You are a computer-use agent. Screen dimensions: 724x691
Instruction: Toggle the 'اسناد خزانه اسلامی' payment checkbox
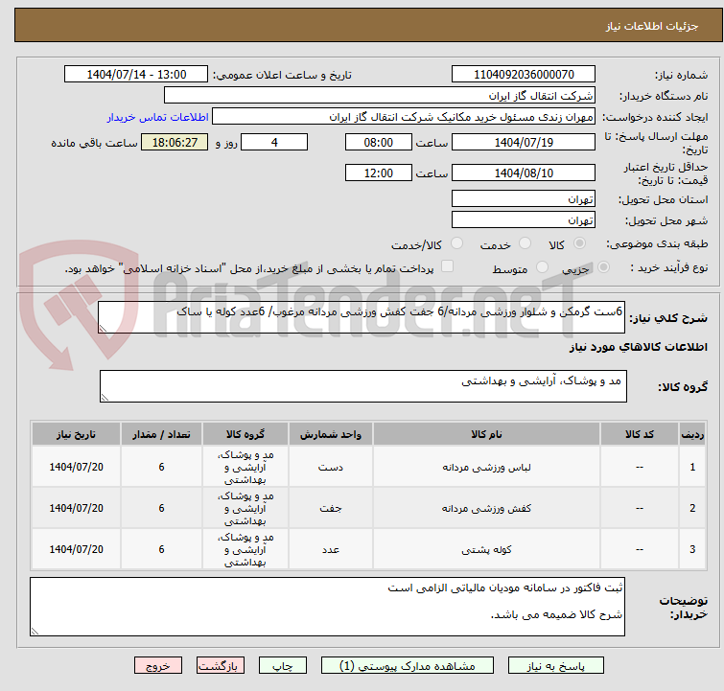coord(447,267)
